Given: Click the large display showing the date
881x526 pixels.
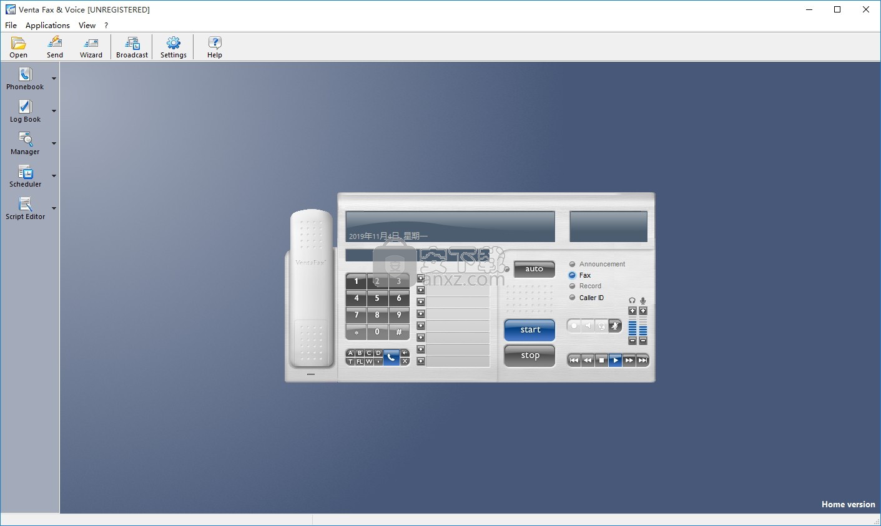Looking at the screenshot, I should tap(450, 226).
